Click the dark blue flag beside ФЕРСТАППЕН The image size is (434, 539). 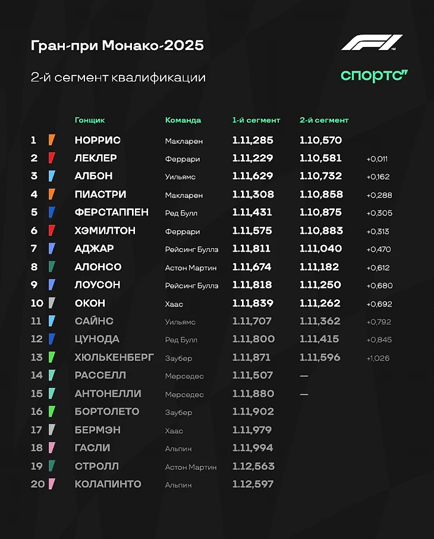point(52,212)
